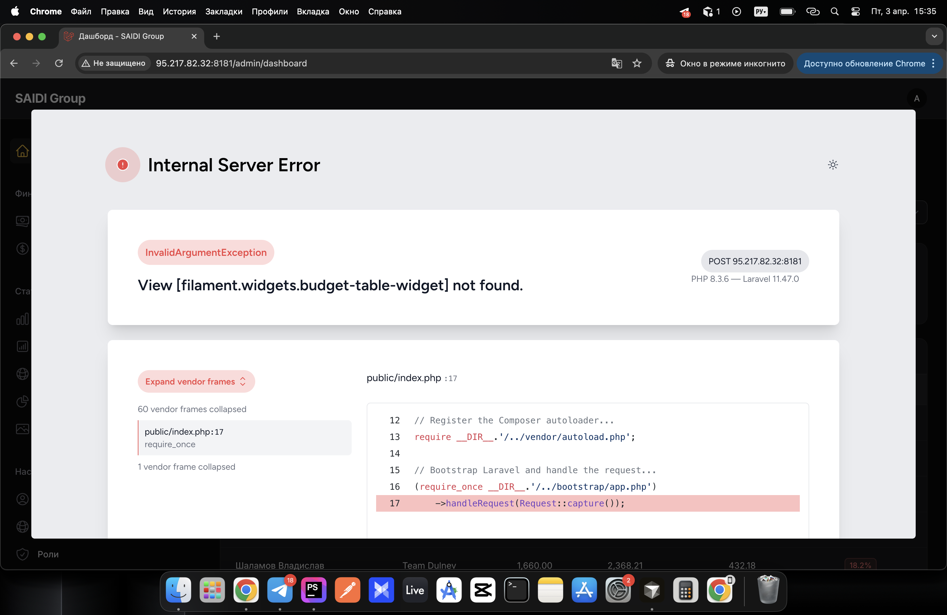Click the InvalidArgumentException badge
The height and width of the screenshot is (615, 947).
206,252
